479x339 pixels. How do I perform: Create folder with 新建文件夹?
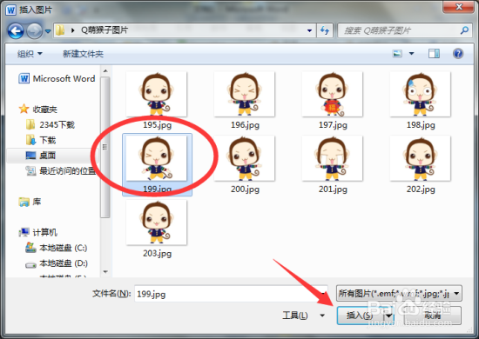(x=83, y=54)
